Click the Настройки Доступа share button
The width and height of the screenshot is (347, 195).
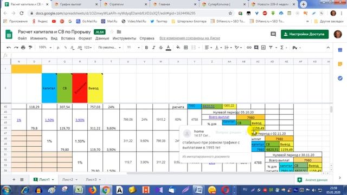305,34
